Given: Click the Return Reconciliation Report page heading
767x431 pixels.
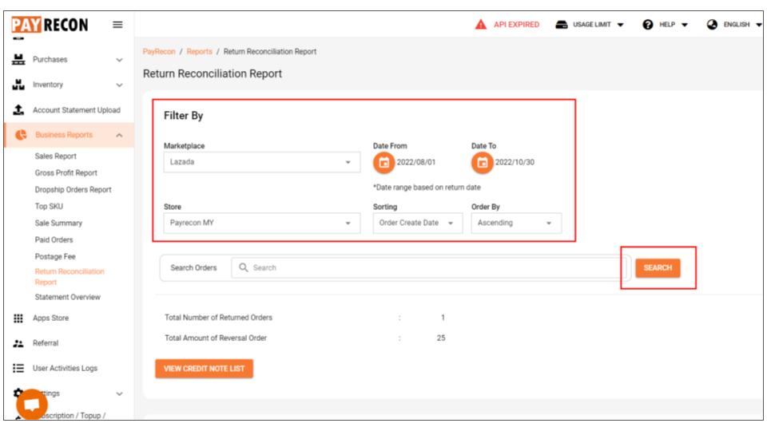Looking at the screenshot, I should (213, 73).
